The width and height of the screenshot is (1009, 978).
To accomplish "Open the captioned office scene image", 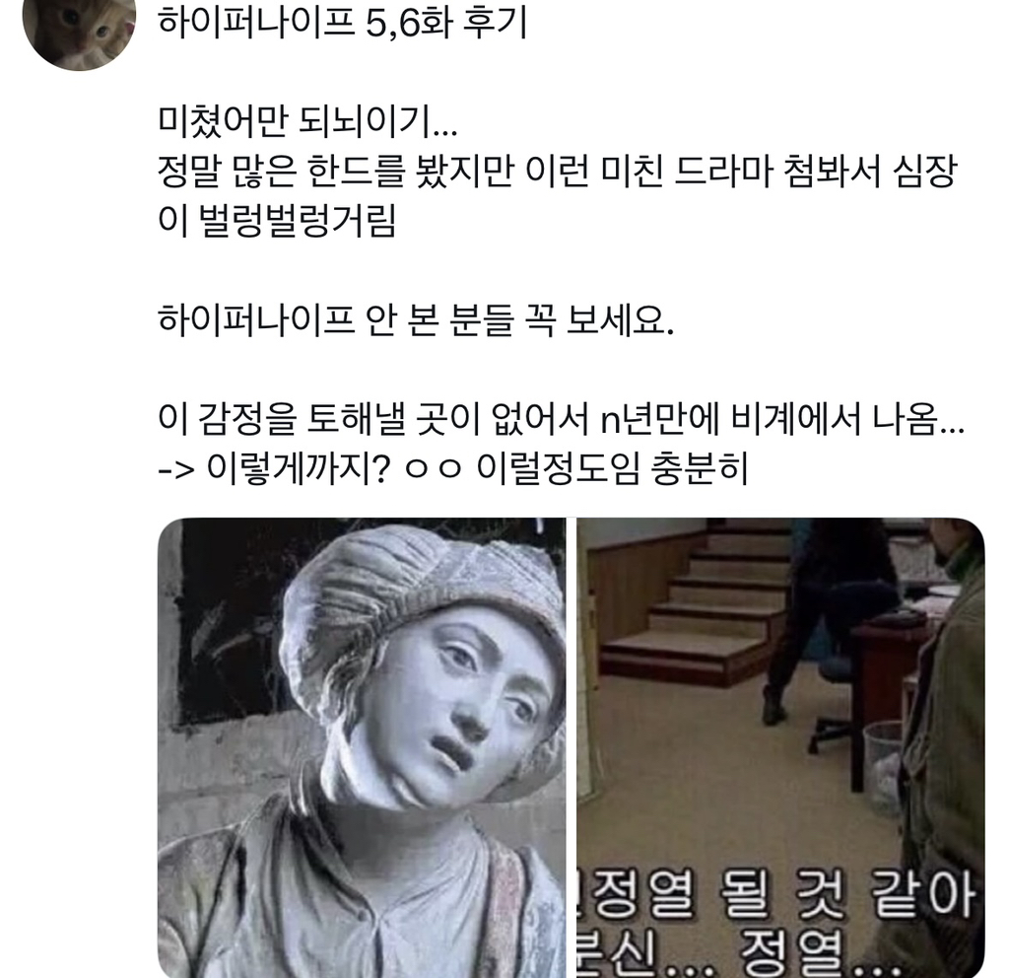I will point(780,747).
